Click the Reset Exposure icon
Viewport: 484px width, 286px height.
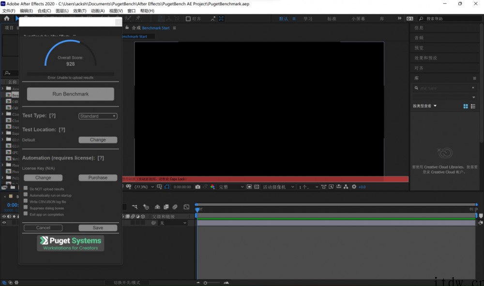pos(354,187)
